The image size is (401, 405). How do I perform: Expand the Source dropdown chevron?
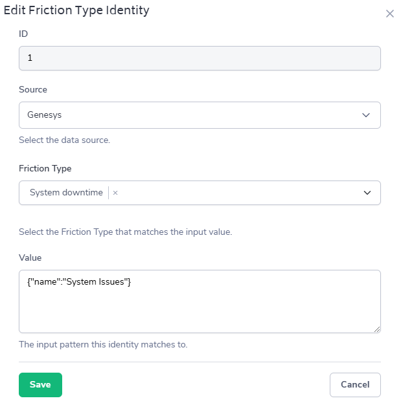pos(366,115)
